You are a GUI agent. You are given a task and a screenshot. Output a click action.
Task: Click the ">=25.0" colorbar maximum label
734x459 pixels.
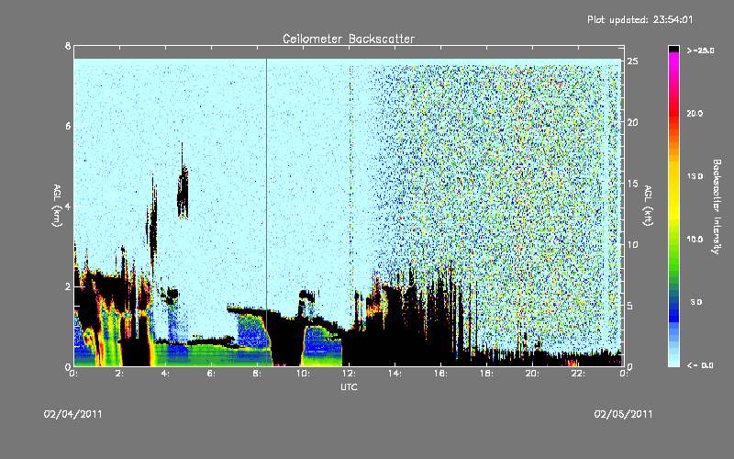[x=701, y=50]
